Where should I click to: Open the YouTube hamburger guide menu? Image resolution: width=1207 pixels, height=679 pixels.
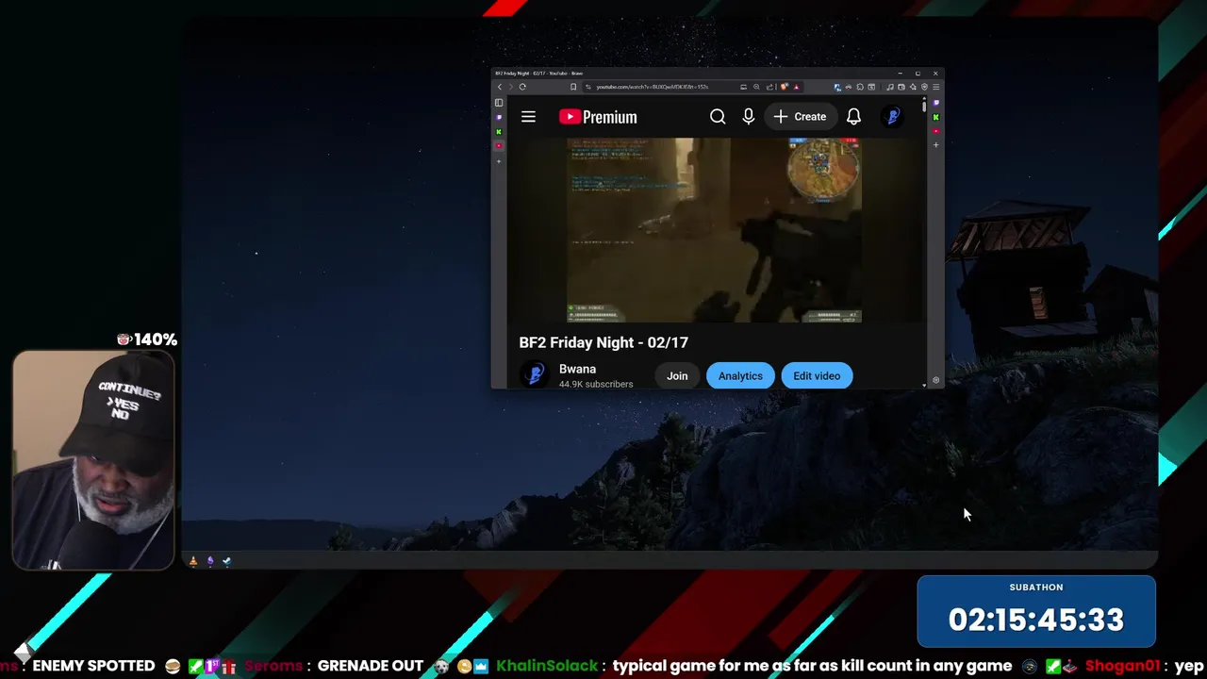[x=528, y=117]
